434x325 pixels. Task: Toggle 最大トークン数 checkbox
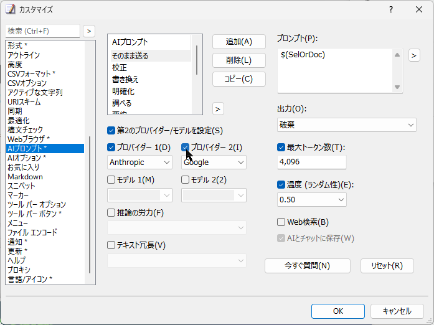coord(281,148)
